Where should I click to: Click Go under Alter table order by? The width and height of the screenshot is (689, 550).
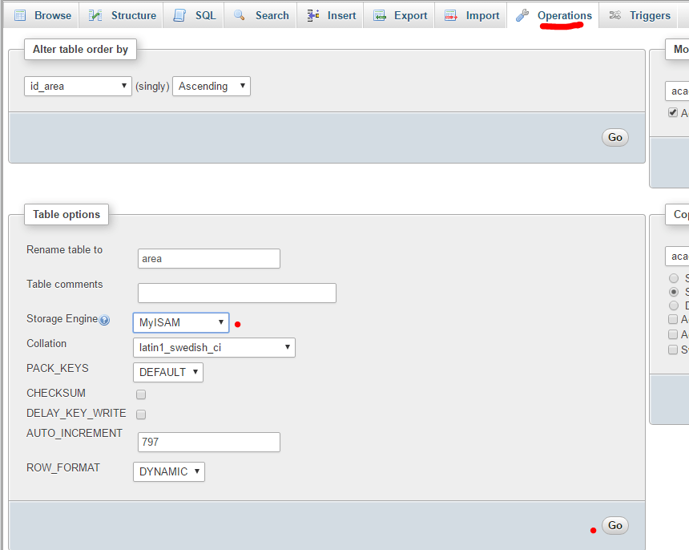(x=614, y=137)
